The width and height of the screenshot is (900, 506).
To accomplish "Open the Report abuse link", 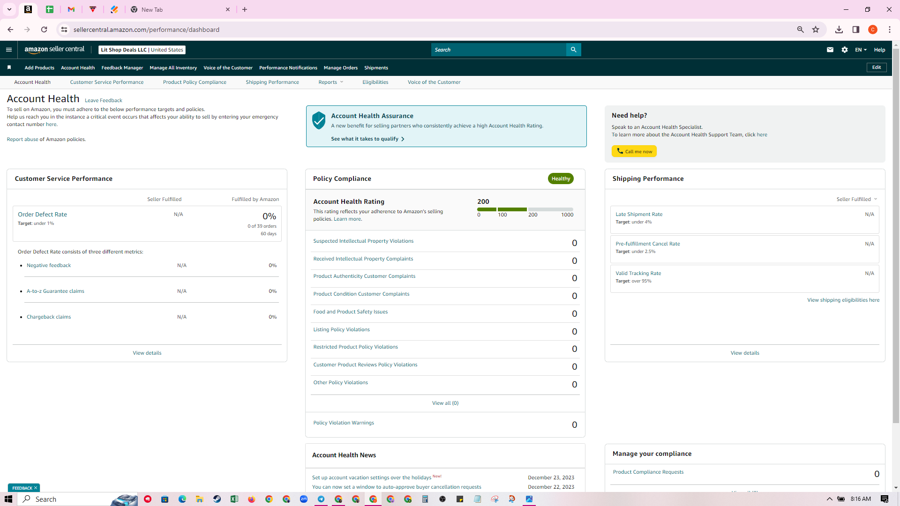I will [22, 139].
